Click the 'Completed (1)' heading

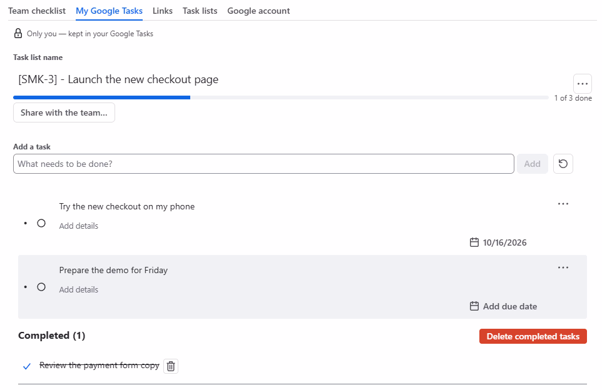[51, 336]
